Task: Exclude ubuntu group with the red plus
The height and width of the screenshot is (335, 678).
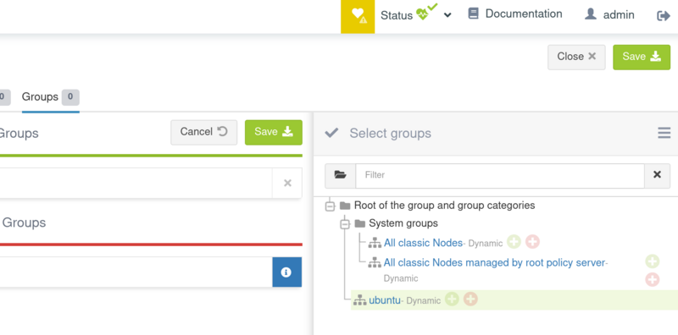Action: (470, 299)
